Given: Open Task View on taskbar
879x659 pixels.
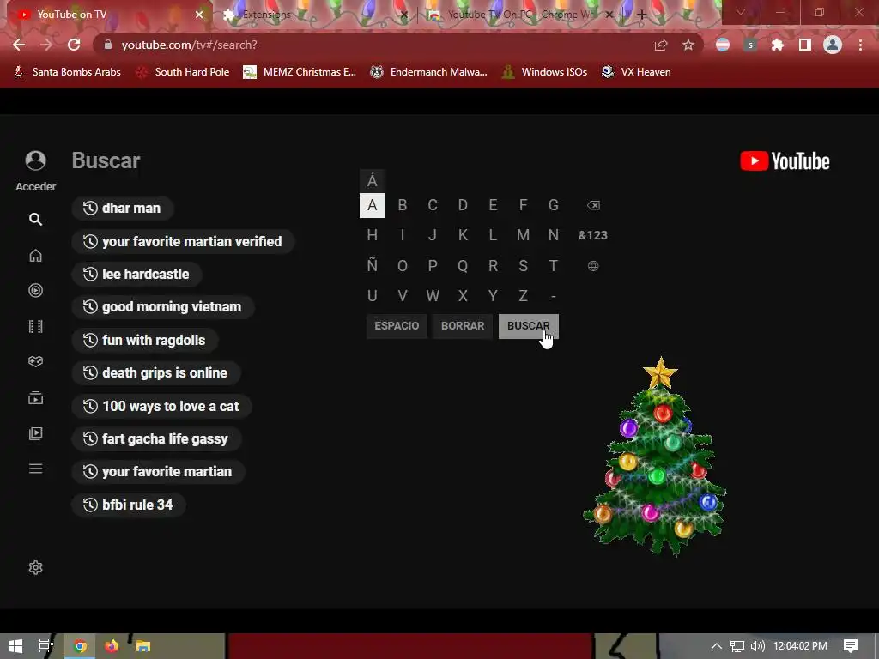Looking at the screenshot, I should [x=46, y=646].
